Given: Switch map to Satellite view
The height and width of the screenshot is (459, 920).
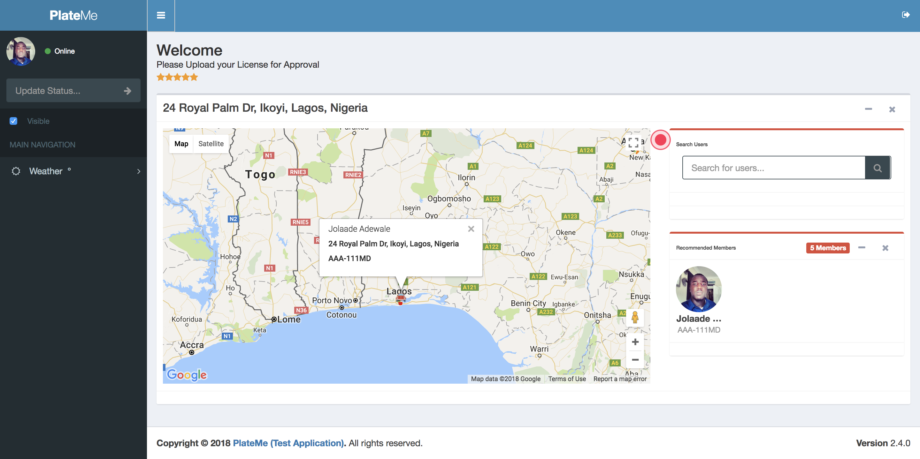Looking at the screenshot, I should (x=211, y=144).
